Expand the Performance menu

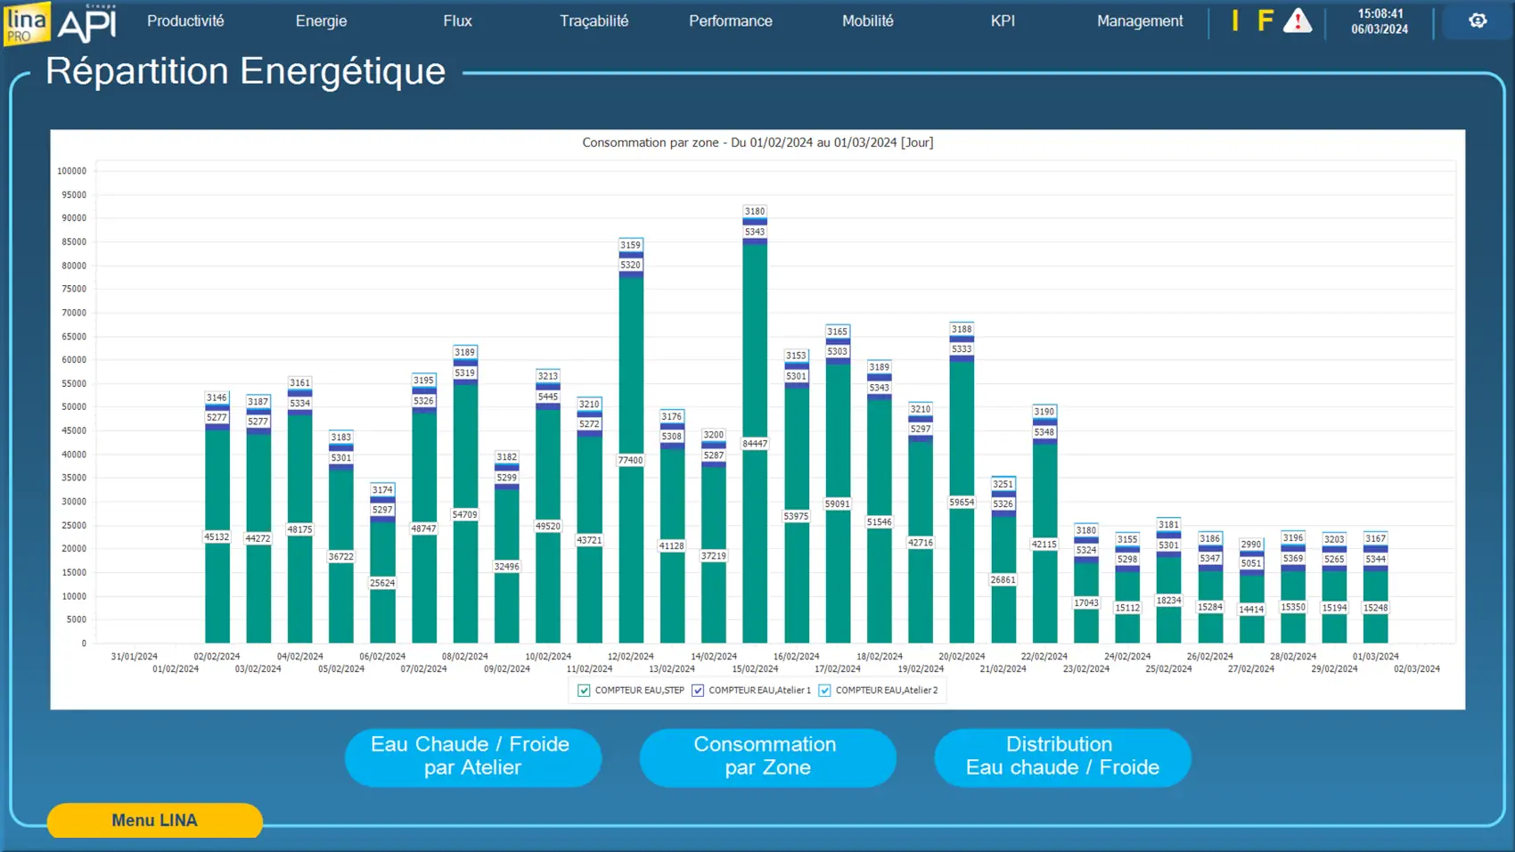click(x=730, y=20)
